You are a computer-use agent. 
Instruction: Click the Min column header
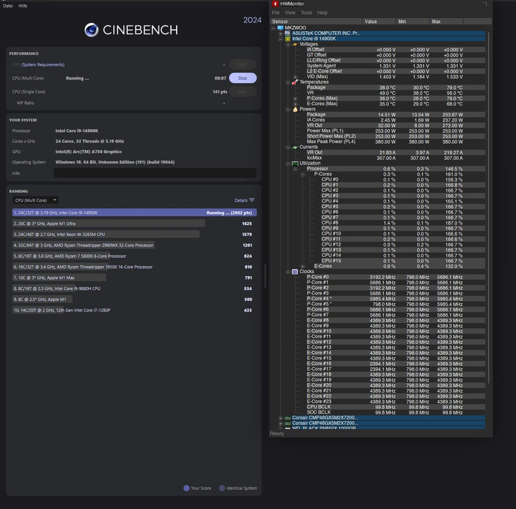coord(412,22)
